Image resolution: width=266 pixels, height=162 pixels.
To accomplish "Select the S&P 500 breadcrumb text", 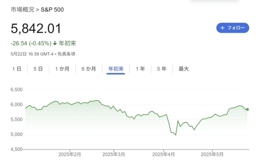I will click(52, 10).
